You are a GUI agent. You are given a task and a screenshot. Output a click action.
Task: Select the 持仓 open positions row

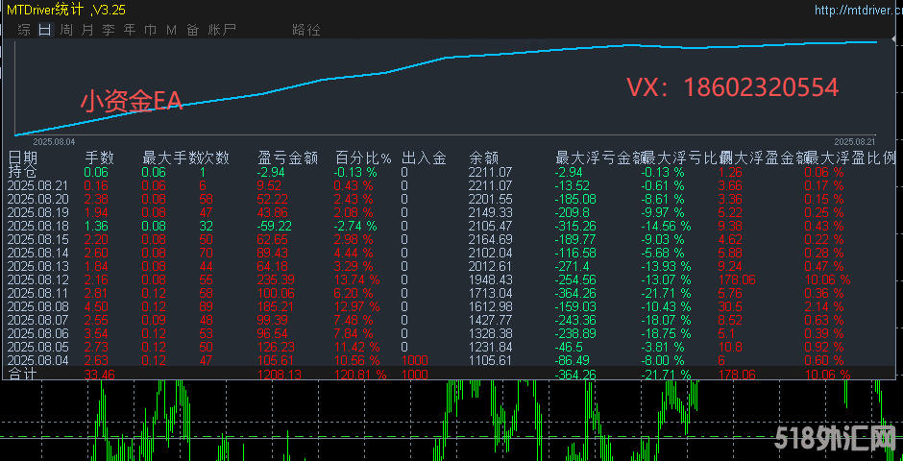tap(22, 172)
